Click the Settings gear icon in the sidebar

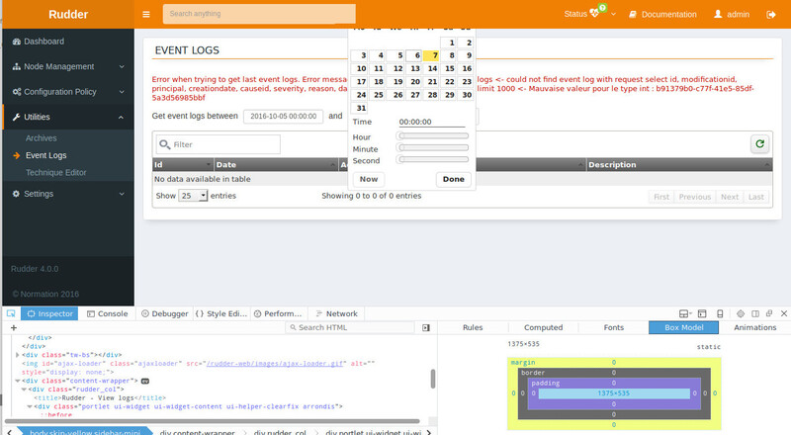point(16,194)
